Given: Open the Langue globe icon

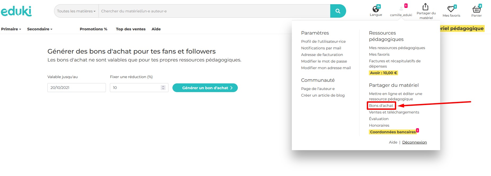Looking at the screenshot, I should (376, 9).
